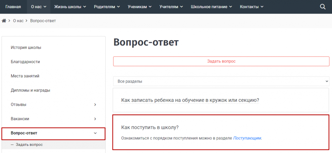Open the Ученикам navigation menu
The height and width of the screenshot is (153, 332).
(139, 7)
